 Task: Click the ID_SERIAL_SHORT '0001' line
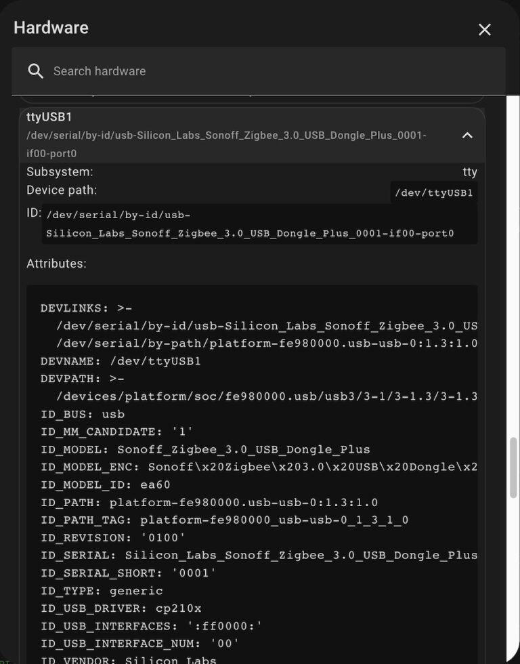[128, 573]
